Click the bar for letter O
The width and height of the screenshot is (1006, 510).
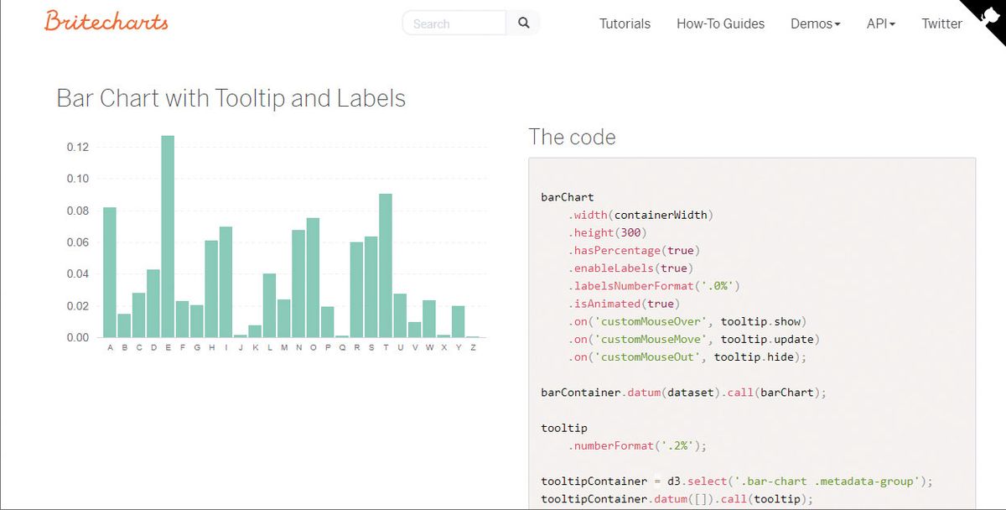point(313,278)
